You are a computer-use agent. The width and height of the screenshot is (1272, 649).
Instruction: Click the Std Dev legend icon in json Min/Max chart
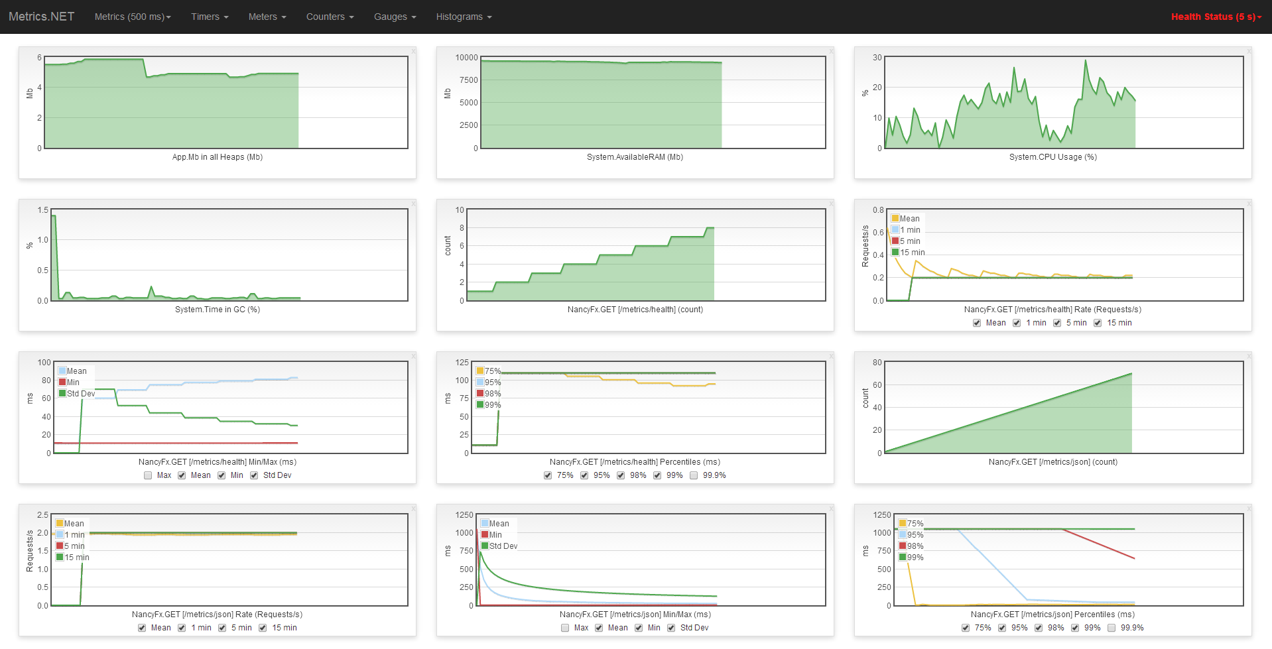pyautogui.click(x=485, y=546)
